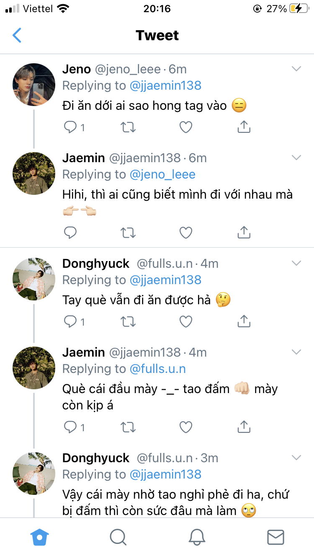Share Jaemin's 'Què cái đầu mày' tweet
Viewport: 314px width, 559px height.
click(x=244, y=427)
